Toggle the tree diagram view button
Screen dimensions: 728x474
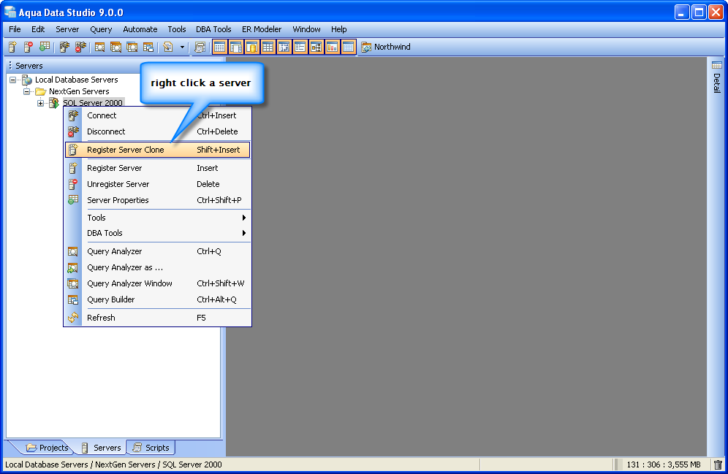click(x=316, y=47)
